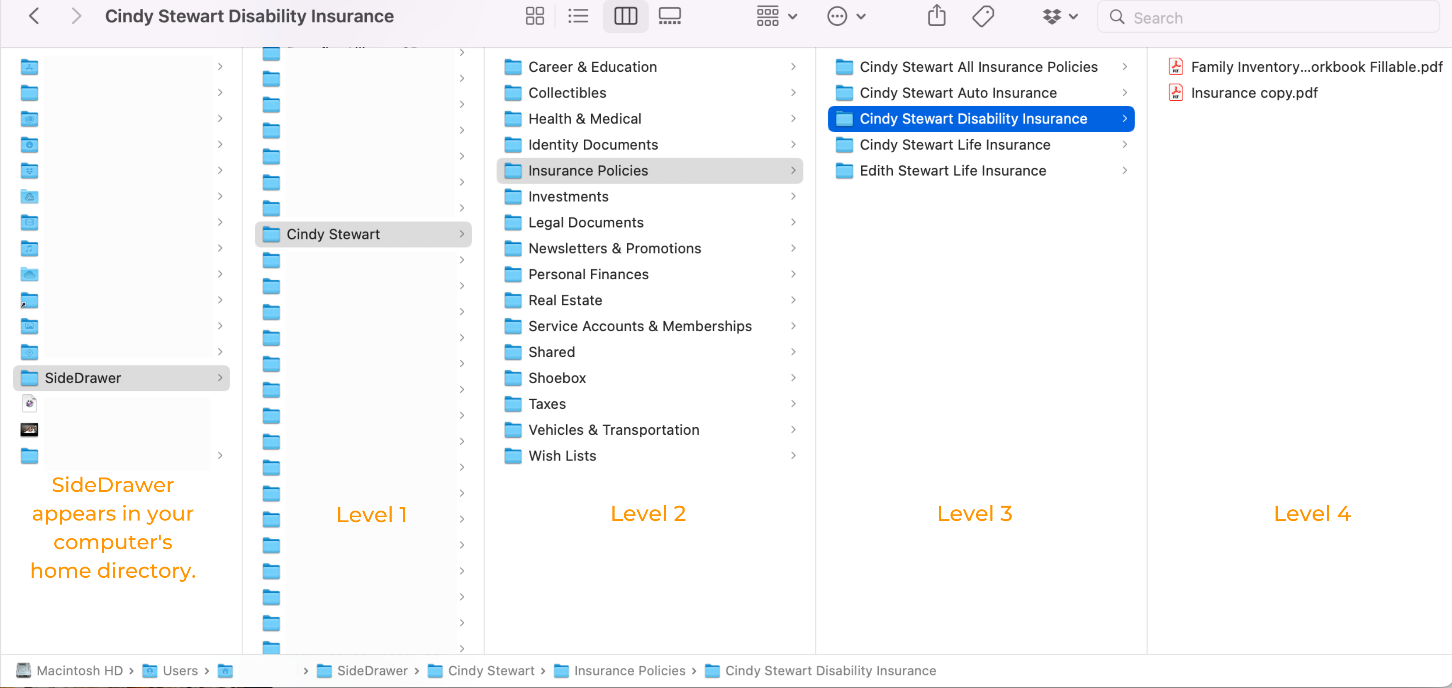Click Insurance Policies in the path bar

click(629, 671)
